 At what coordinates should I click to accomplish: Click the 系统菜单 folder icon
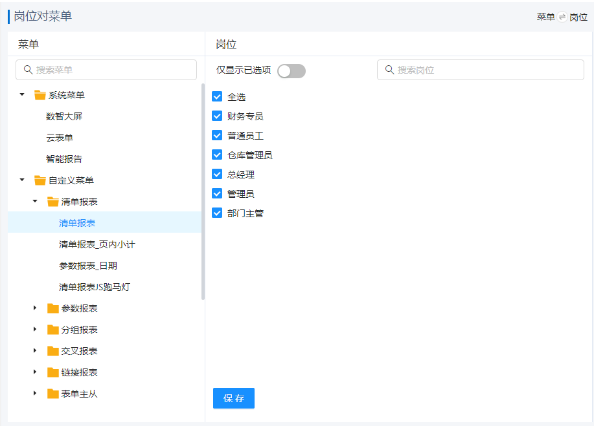(x=40, y=95)
